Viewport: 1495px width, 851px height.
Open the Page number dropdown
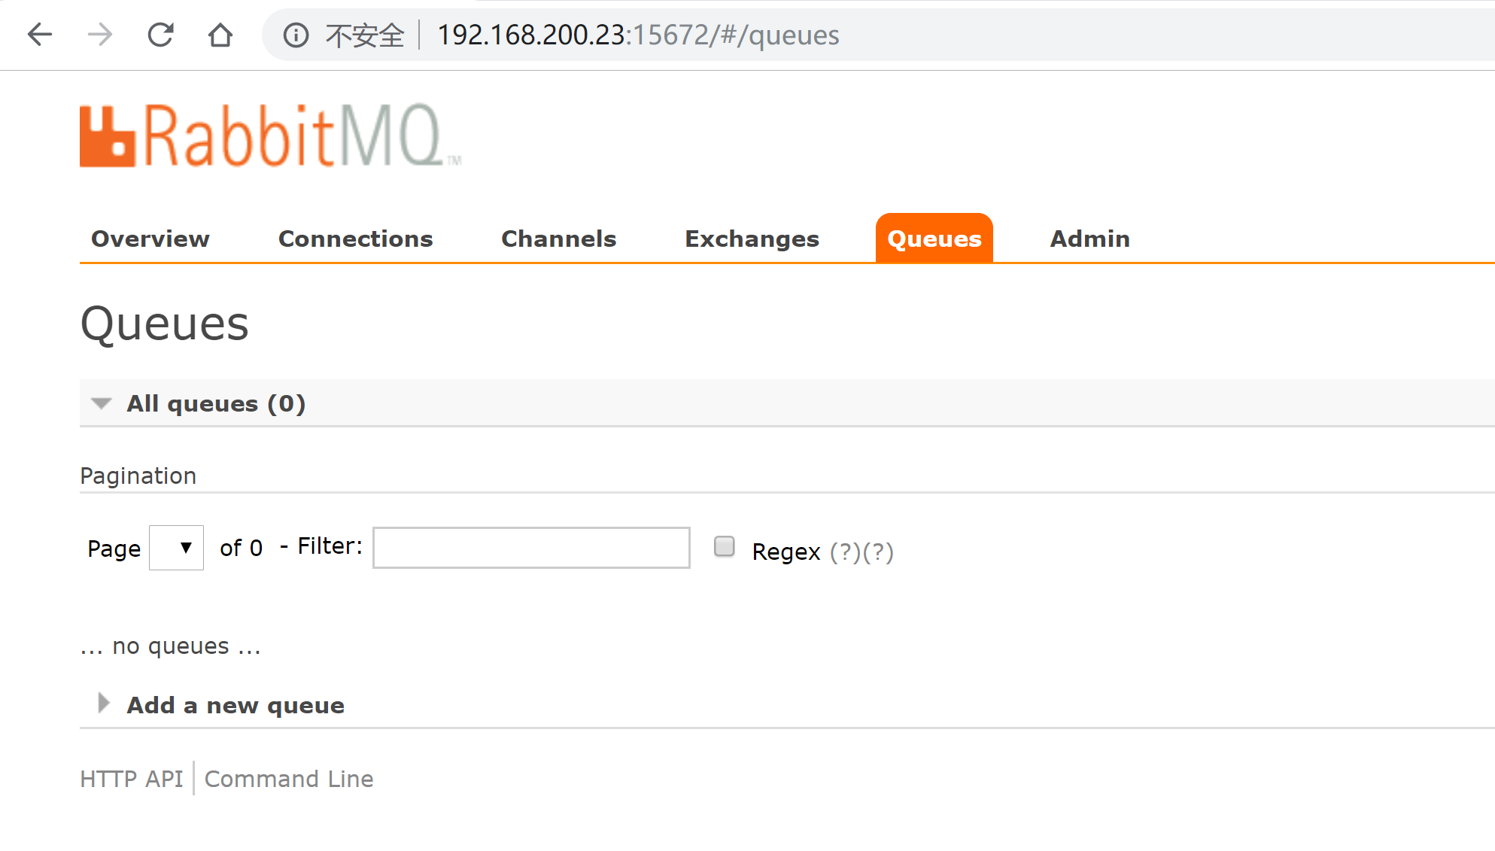click(x=176, y=548)
